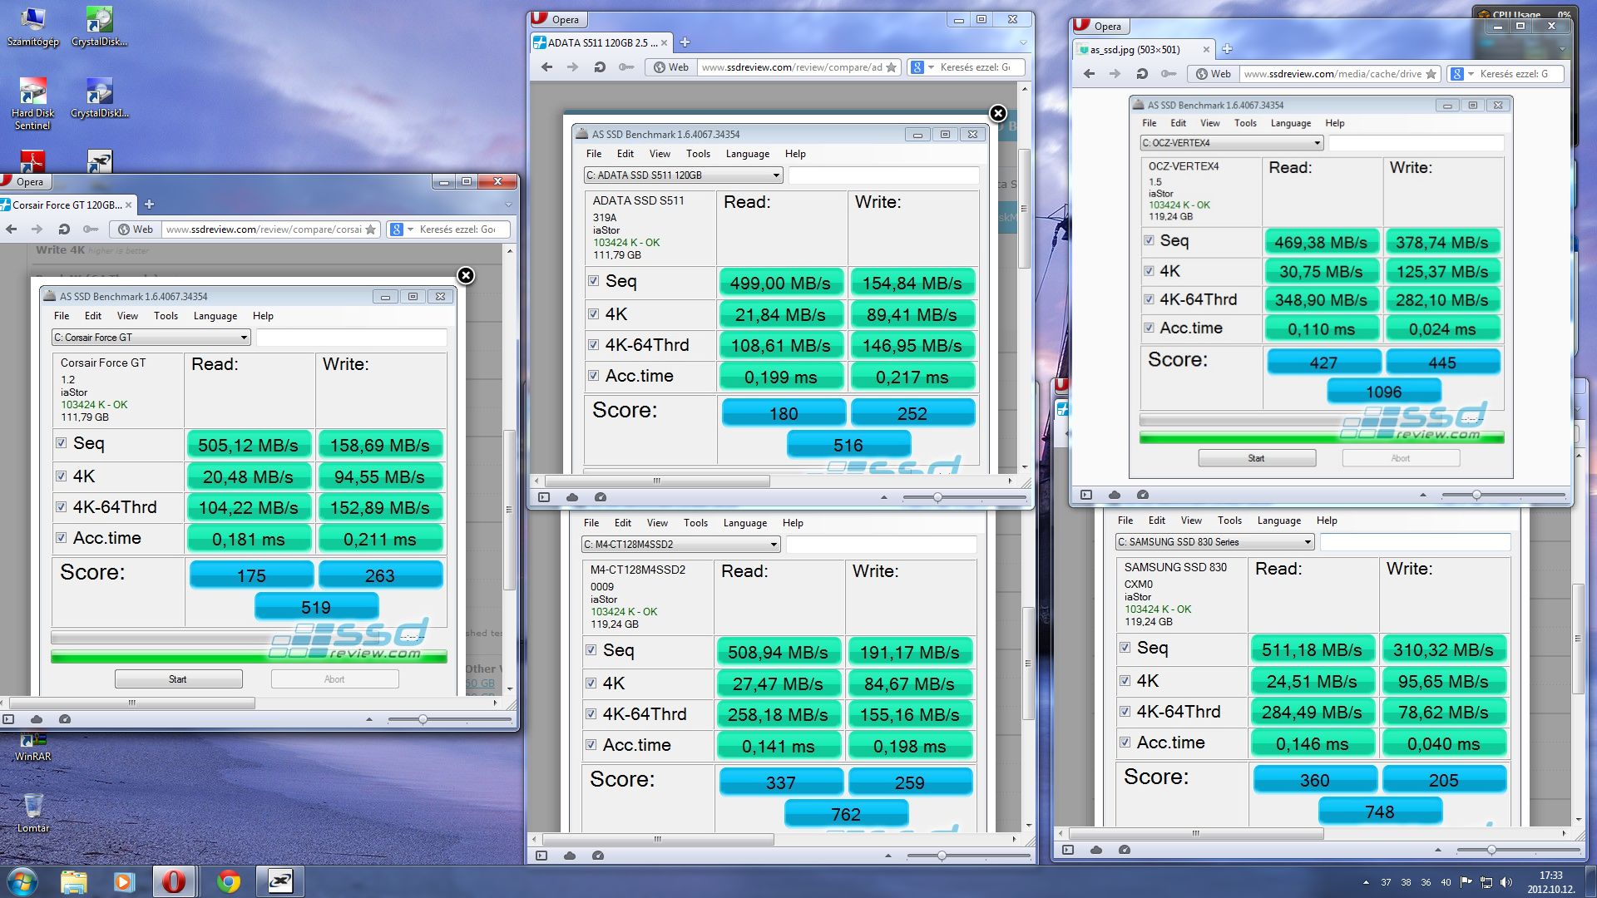Close lightbox with black X over ADATA image
This screenshot has height=898, width=1597.
(x=997, y=114)
